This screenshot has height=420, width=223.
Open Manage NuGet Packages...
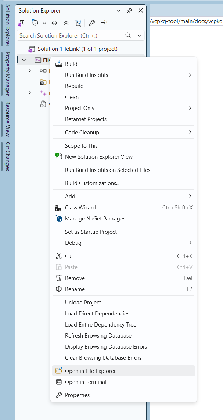click(x=123, y=219)
